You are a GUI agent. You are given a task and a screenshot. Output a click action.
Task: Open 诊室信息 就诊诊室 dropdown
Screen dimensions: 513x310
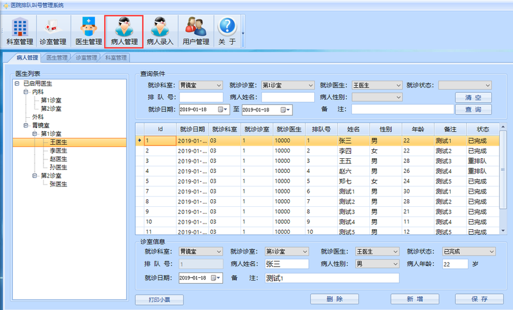[x=305, y=252]
